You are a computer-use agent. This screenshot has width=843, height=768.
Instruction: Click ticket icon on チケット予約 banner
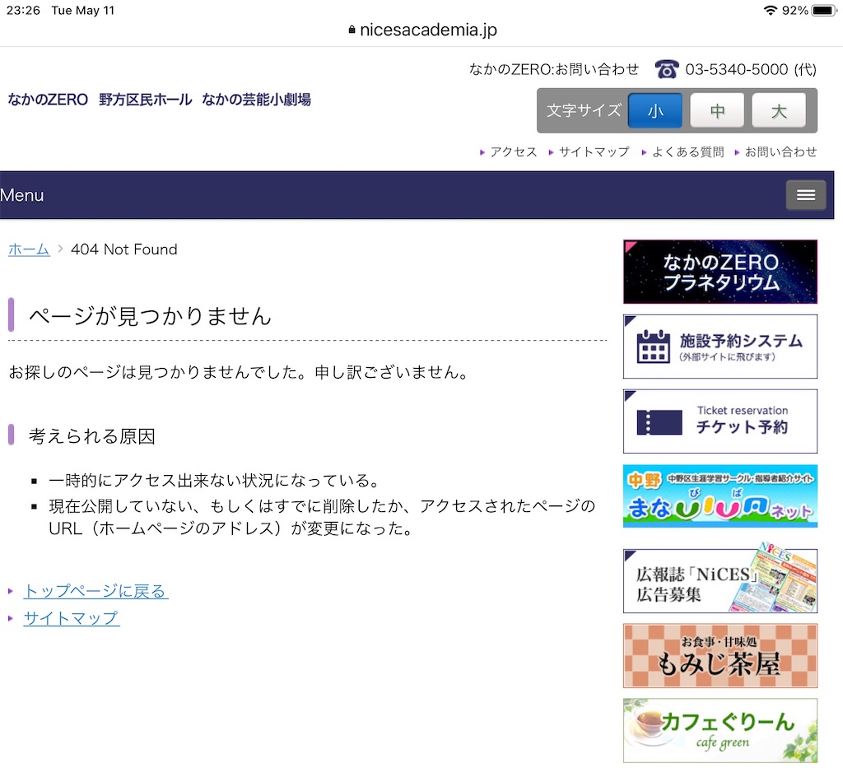pyautogui.click(x=659, y=422)
